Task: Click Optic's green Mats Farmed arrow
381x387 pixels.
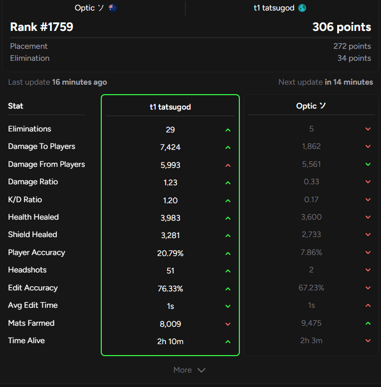Action: pyautogui.click(x=368, y=323)
